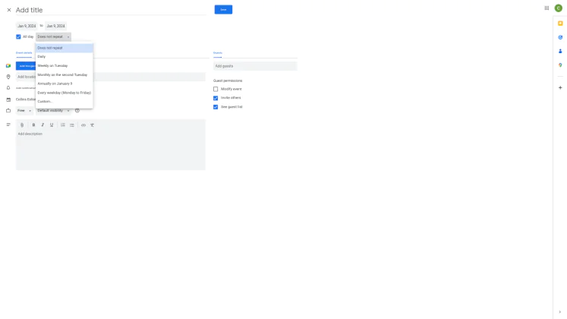Select Weekly on Tuesday option

(64, 66)
